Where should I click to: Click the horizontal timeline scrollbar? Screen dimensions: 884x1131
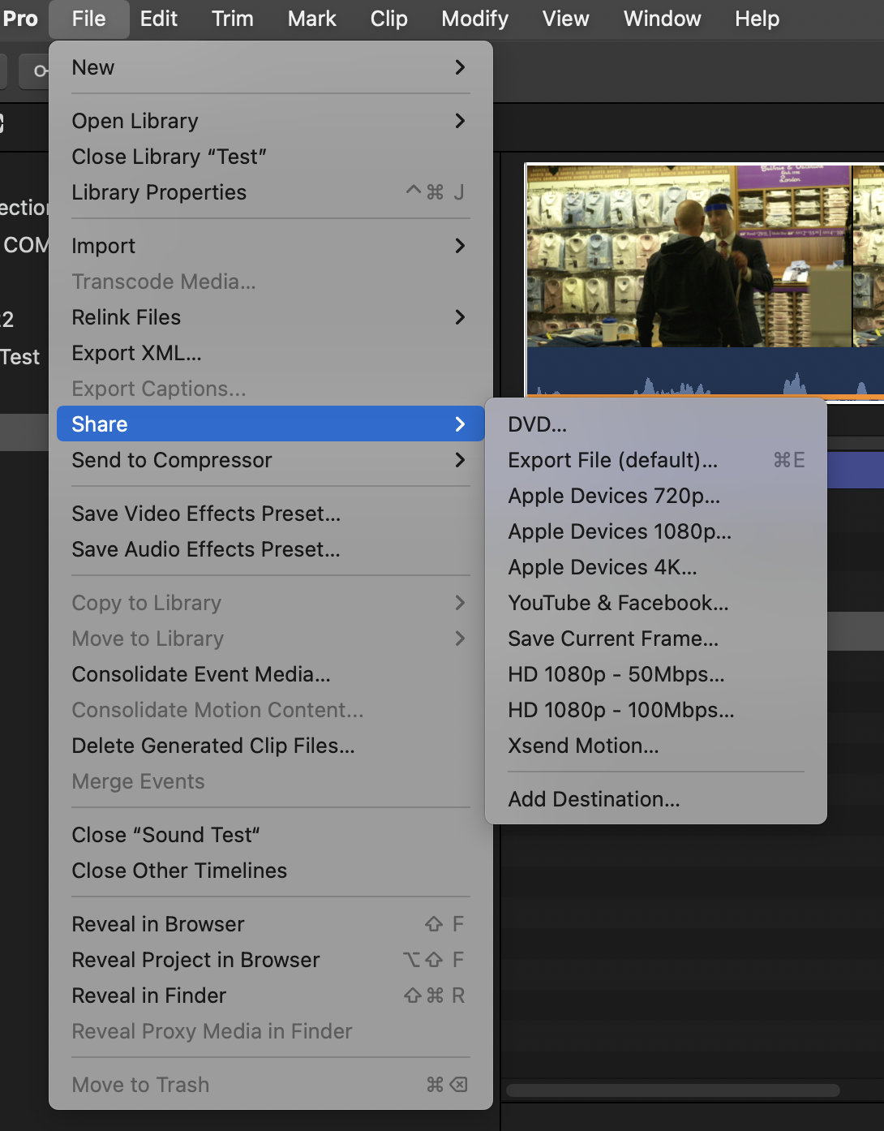[673, 1091]
